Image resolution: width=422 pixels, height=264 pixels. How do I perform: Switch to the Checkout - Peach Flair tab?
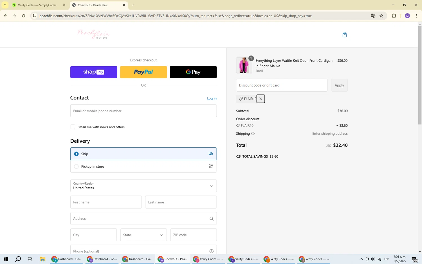(98, 5)
